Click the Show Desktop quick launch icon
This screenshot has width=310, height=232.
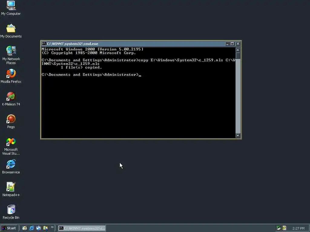coord(25,228)
